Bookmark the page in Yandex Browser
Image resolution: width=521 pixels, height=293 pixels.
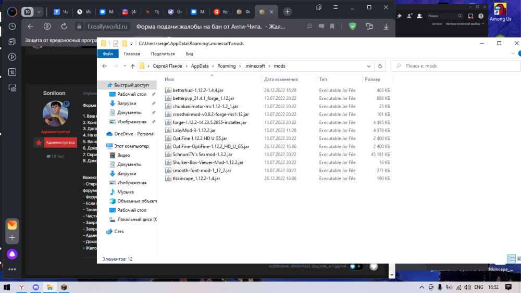point(332,27)
